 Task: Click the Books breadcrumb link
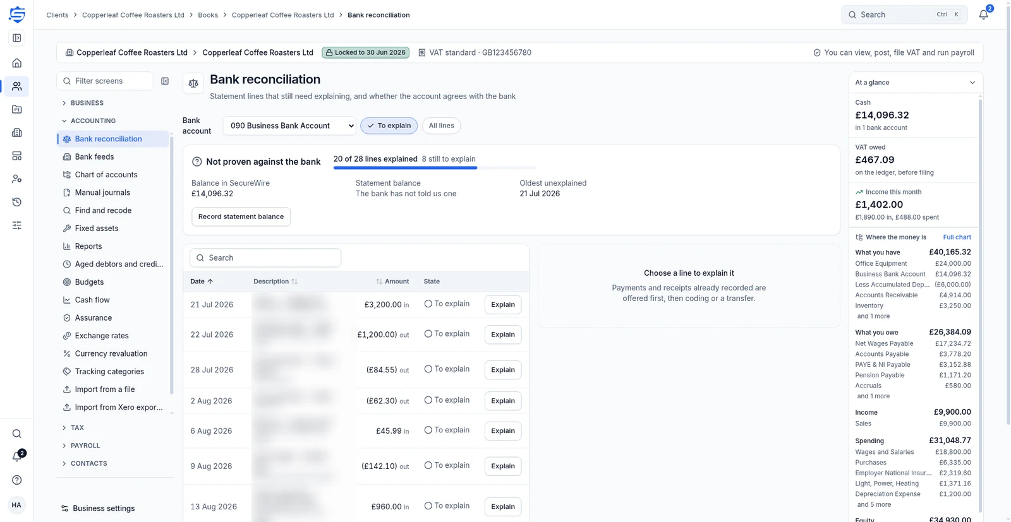[x=208, y=15]
